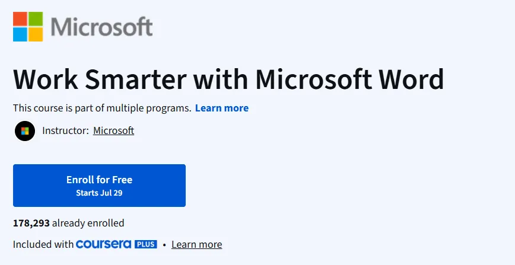
Task: Click the bullet dot before bottom Learn more
Action: (x=164, y=245)
